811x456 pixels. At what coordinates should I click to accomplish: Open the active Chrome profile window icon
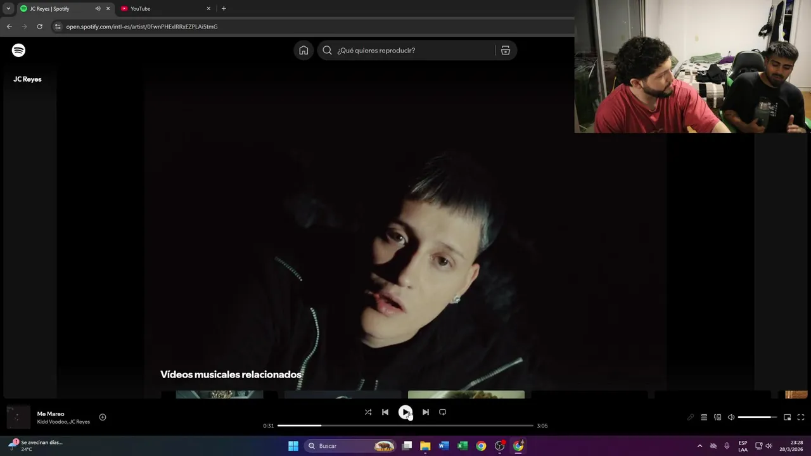coord(518,446)
